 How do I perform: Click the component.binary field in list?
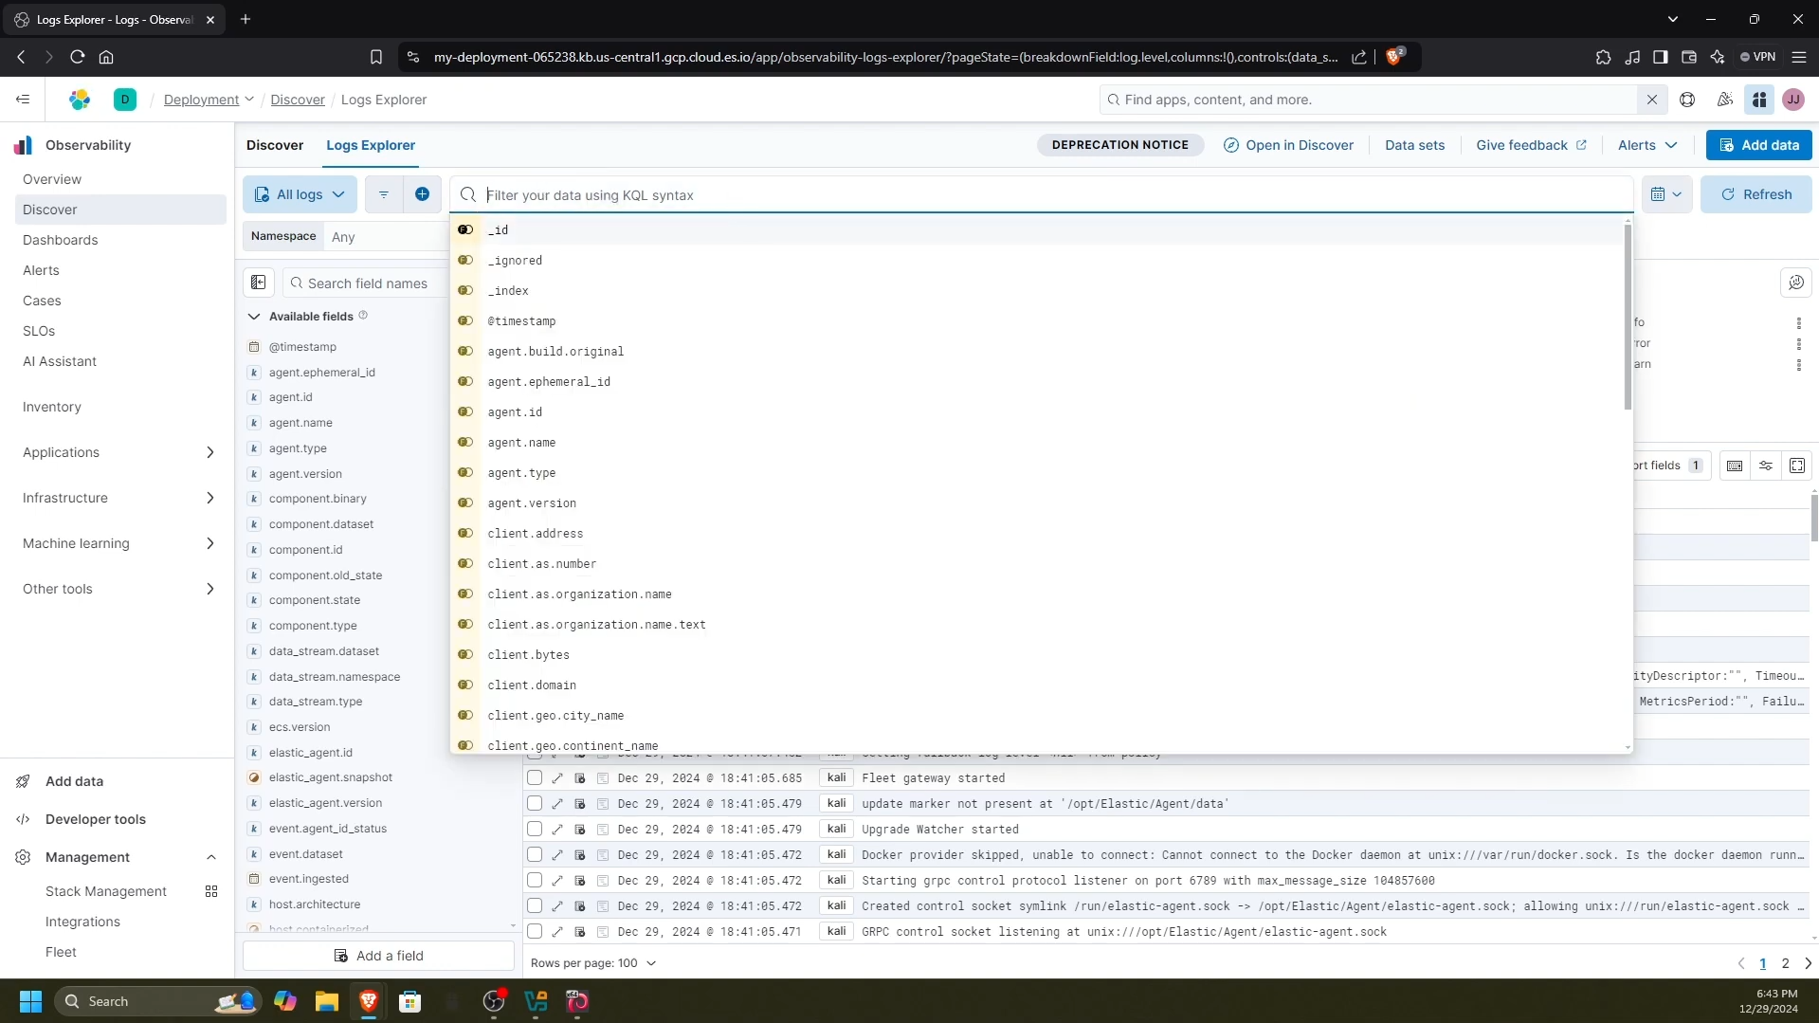tap(318, 499)
